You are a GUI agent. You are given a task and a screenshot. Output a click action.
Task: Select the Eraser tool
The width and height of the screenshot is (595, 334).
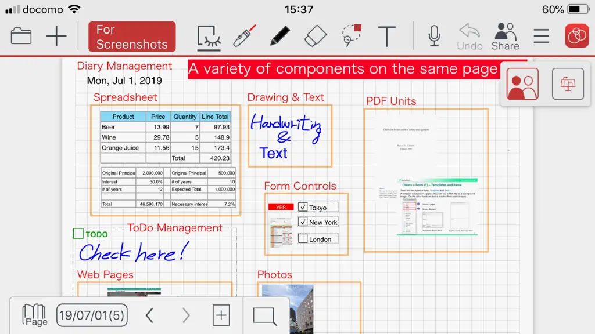[x=316, y=36]
